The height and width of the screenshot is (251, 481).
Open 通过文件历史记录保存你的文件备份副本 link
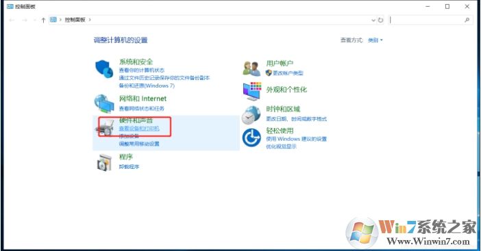pos(164,78)
